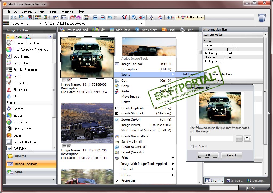
Task: Click the Information Bar scrollbar thumb
Action: pos(265,91)
